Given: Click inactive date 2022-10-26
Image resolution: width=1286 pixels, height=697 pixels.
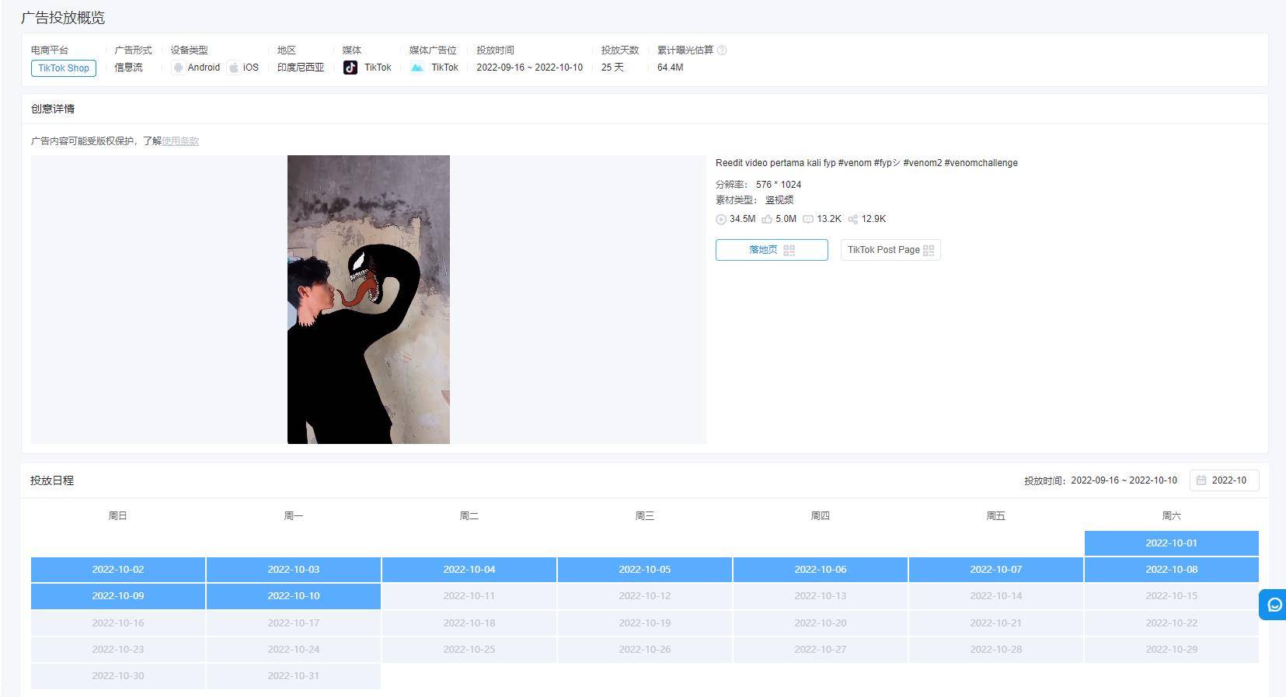Looking at the screenshot, I should (x=645, y=650).
